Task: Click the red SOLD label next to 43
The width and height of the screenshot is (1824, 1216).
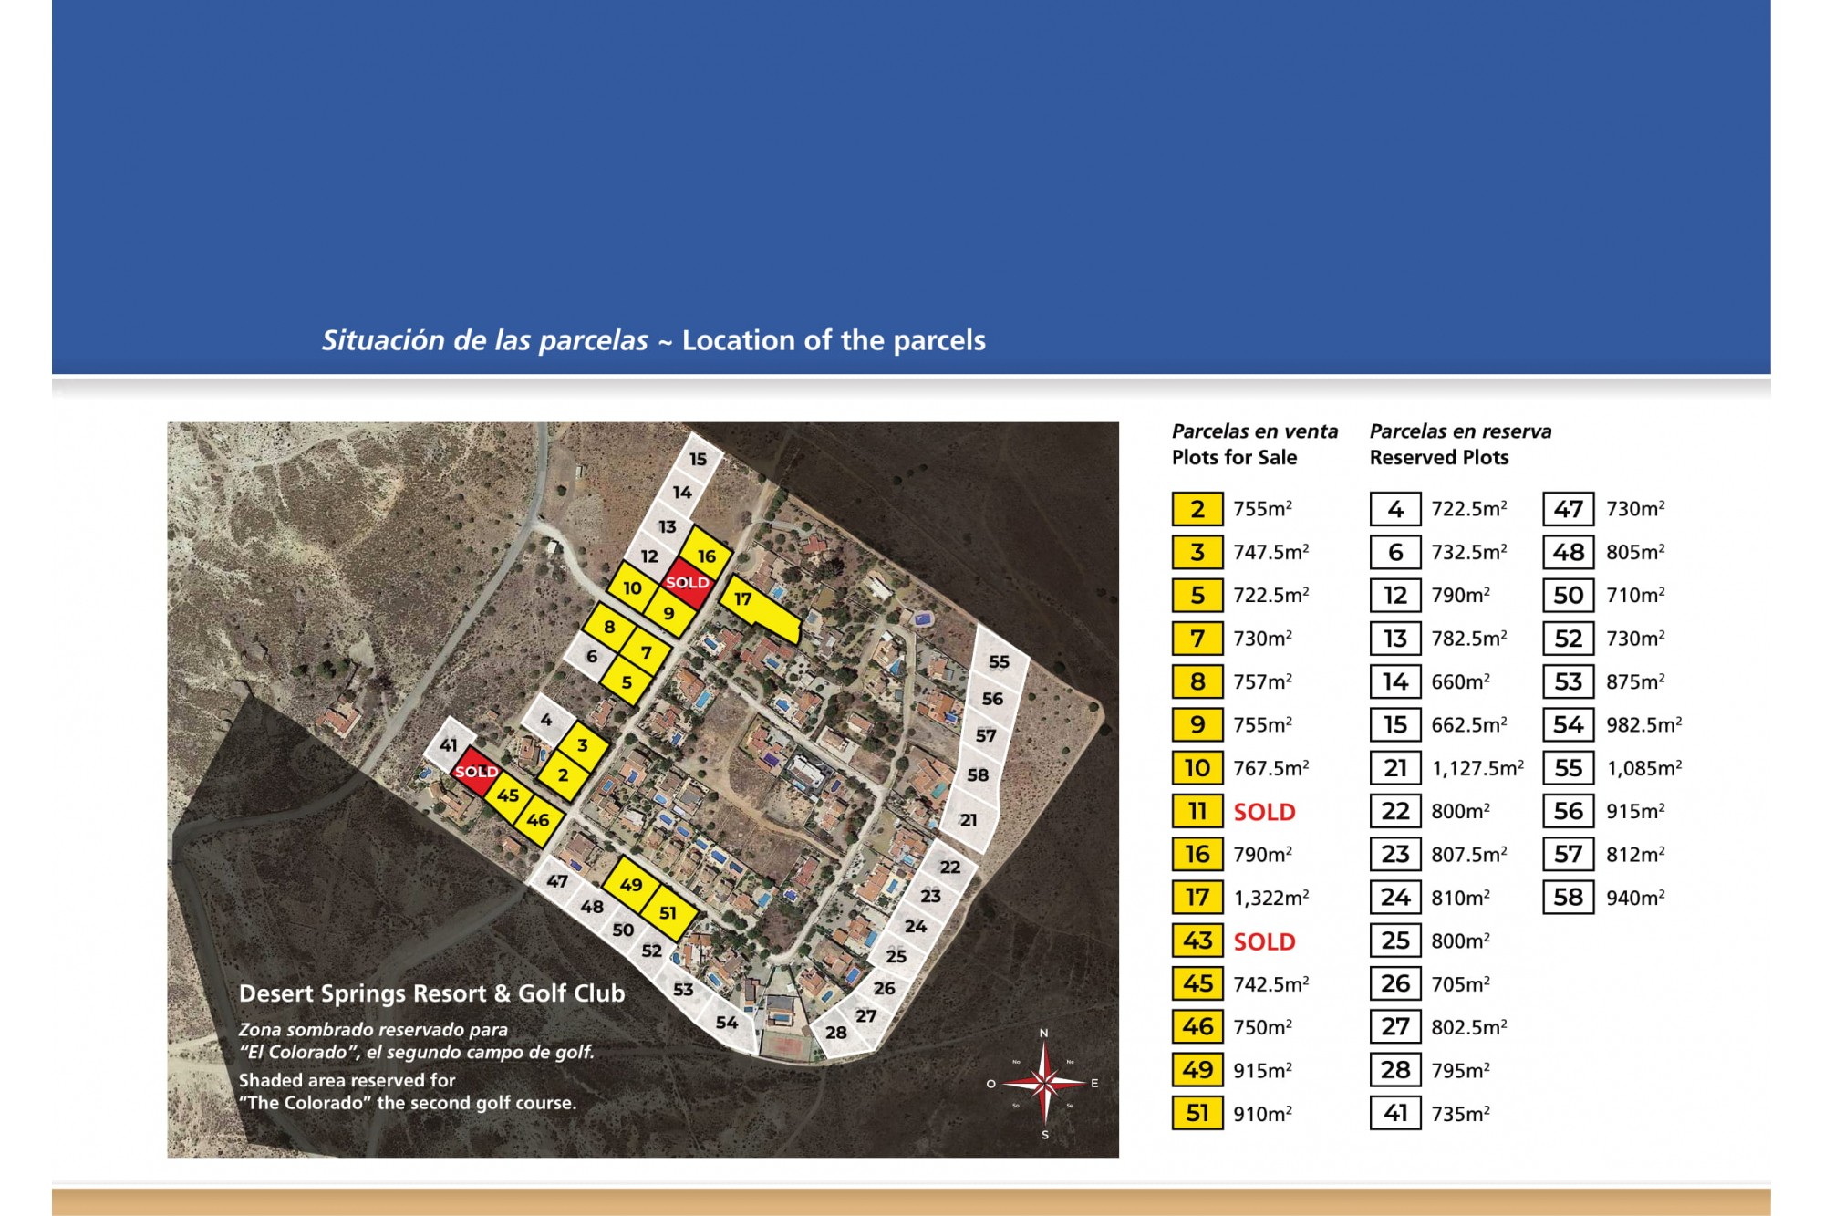Action: tap(1264, 941)
